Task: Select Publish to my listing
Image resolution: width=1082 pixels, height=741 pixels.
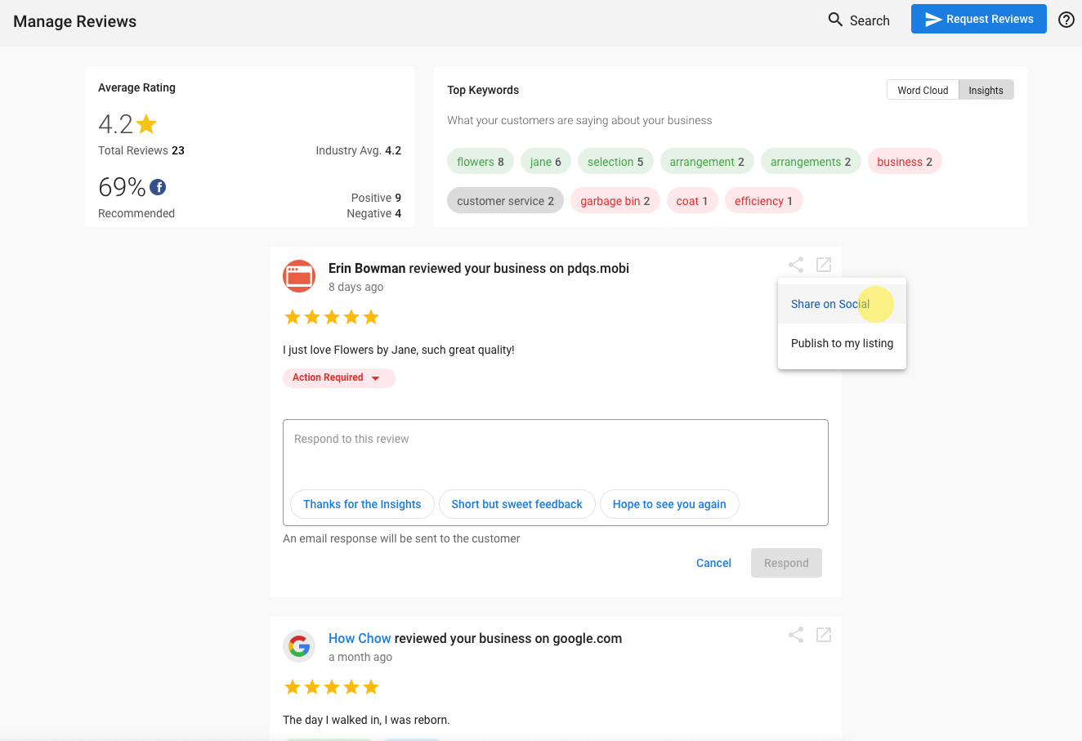Action: tap(841, 343)
